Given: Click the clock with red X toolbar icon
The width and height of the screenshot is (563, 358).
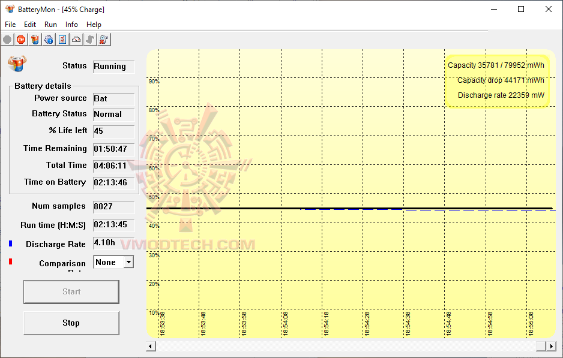Looking at the screenshot, I should coord(104,40).
